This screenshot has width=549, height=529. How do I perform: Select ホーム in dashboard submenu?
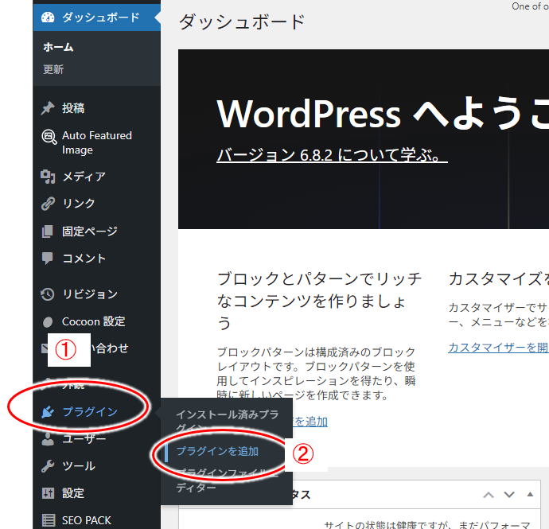click(x=58, y=47)
